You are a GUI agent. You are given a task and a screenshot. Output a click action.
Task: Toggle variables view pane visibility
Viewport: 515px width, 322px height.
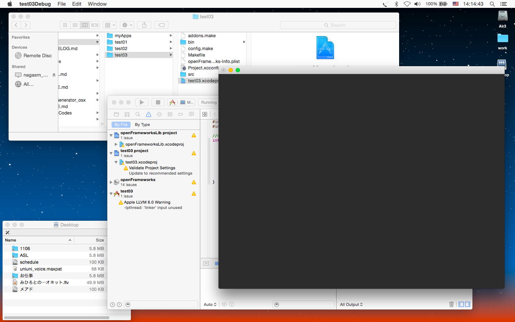pyautogui.click(x=461, y=304)
